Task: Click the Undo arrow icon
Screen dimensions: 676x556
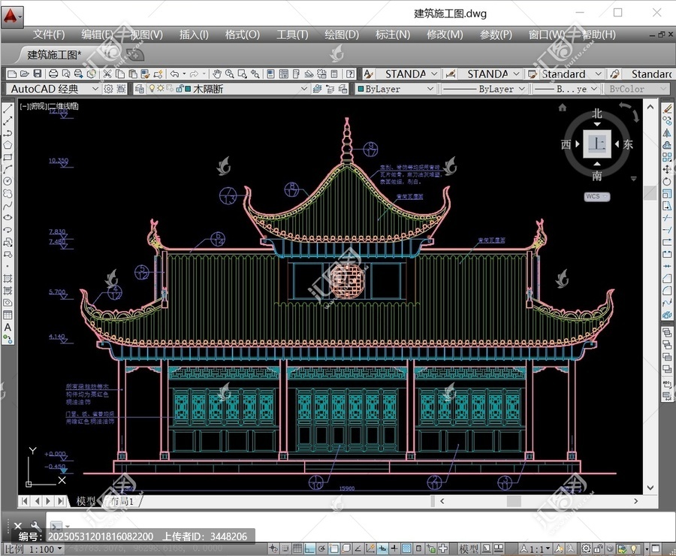Action: 174,74
